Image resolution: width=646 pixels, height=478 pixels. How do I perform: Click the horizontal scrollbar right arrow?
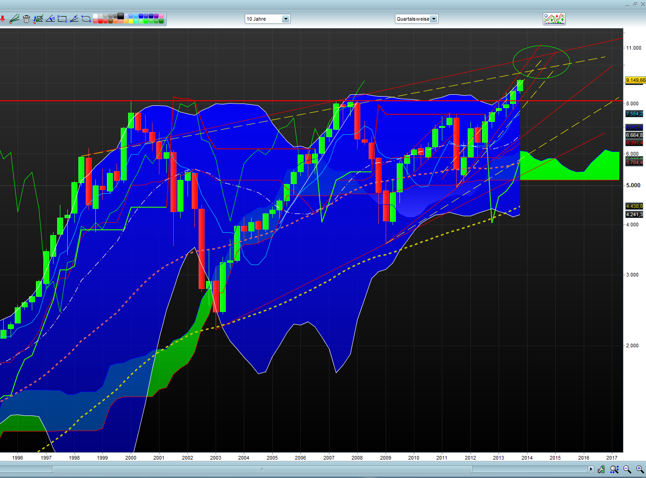591,469
